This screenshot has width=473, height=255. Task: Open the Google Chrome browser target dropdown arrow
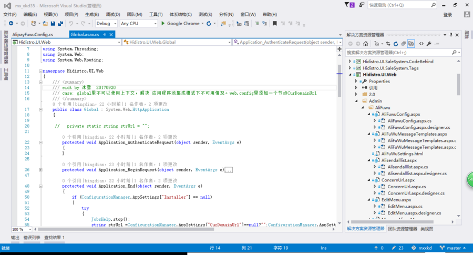(203, 23)
